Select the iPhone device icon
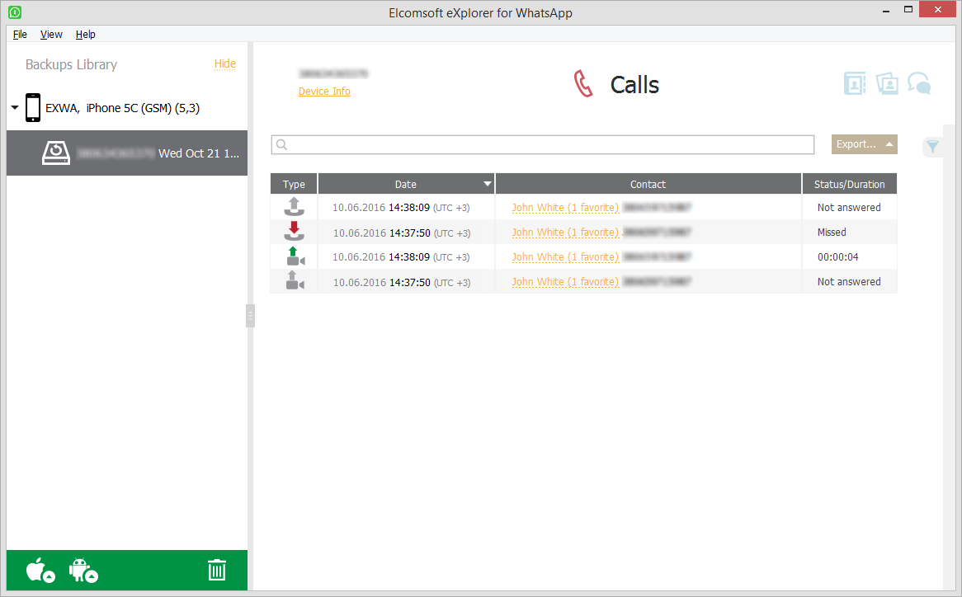 [33, 108]
